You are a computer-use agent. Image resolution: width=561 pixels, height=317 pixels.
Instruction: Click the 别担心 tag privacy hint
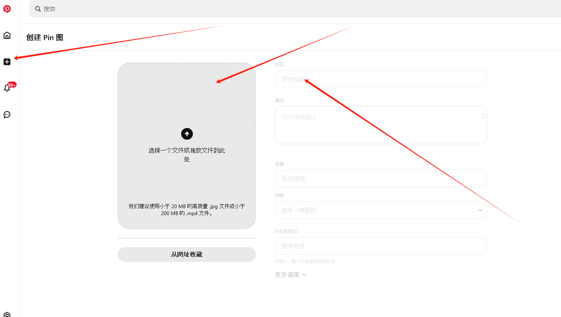pyautogui.click(x=305, y=261)
